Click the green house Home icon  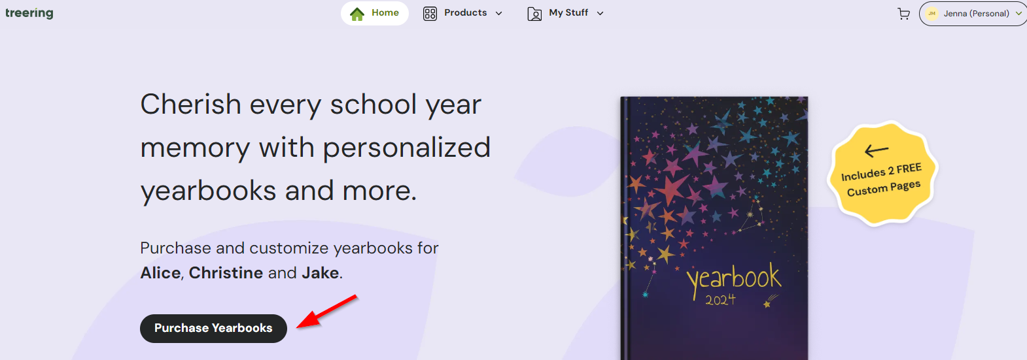coord(357,14)
